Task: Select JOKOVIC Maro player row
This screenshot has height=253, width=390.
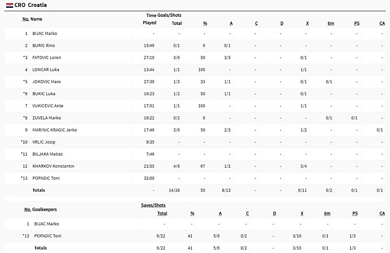Action: point(195,82)
